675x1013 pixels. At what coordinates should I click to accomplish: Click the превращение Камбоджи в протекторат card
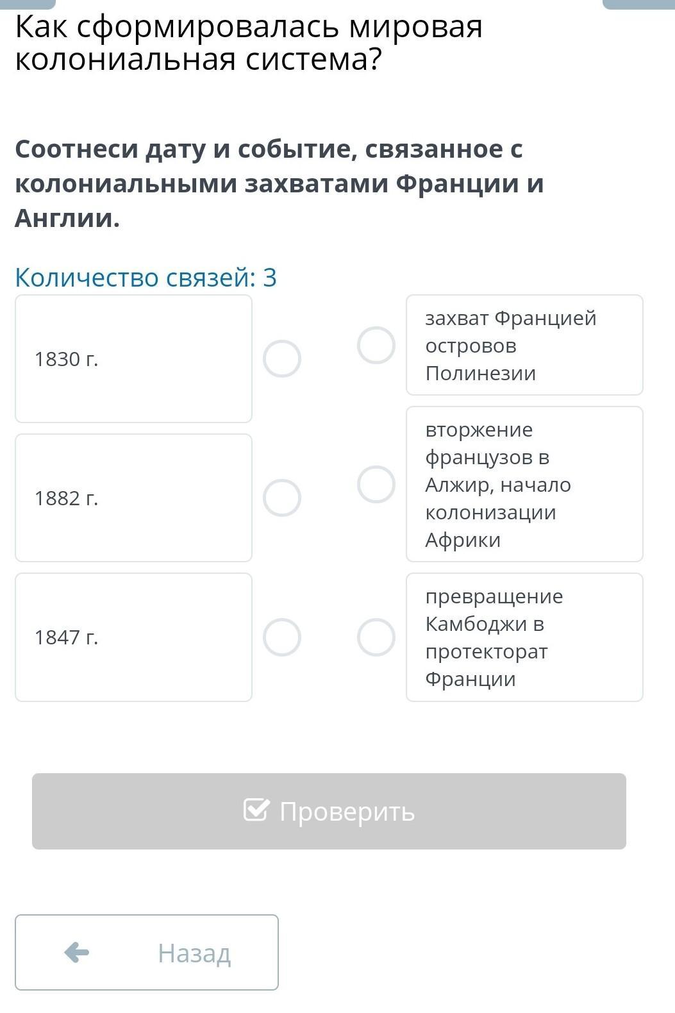(x=524, y=637)
